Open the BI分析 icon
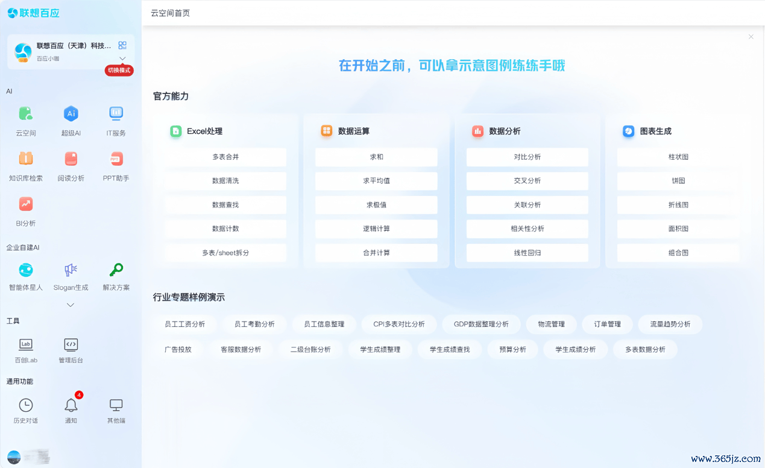 pyautogui.click(x=25, y=204)
